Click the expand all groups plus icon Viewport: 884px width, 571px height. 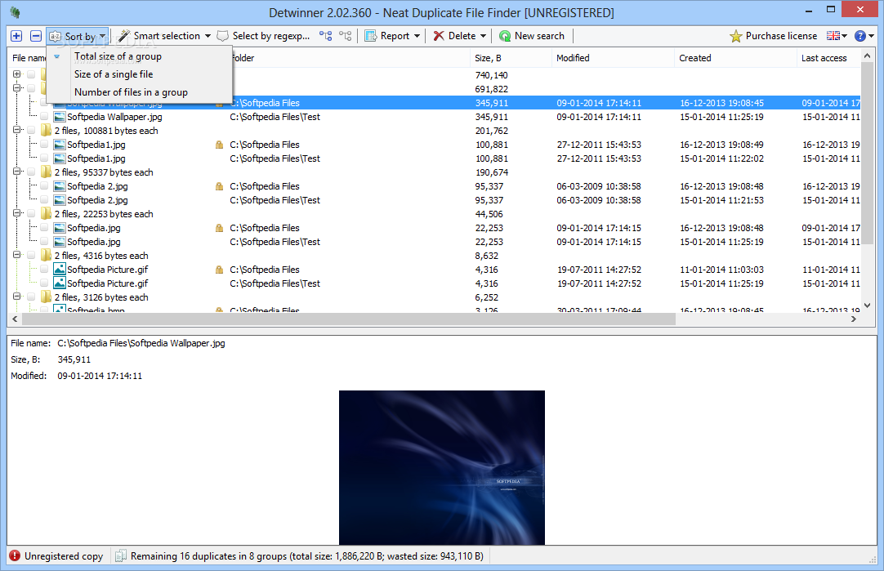coord(16,36)
